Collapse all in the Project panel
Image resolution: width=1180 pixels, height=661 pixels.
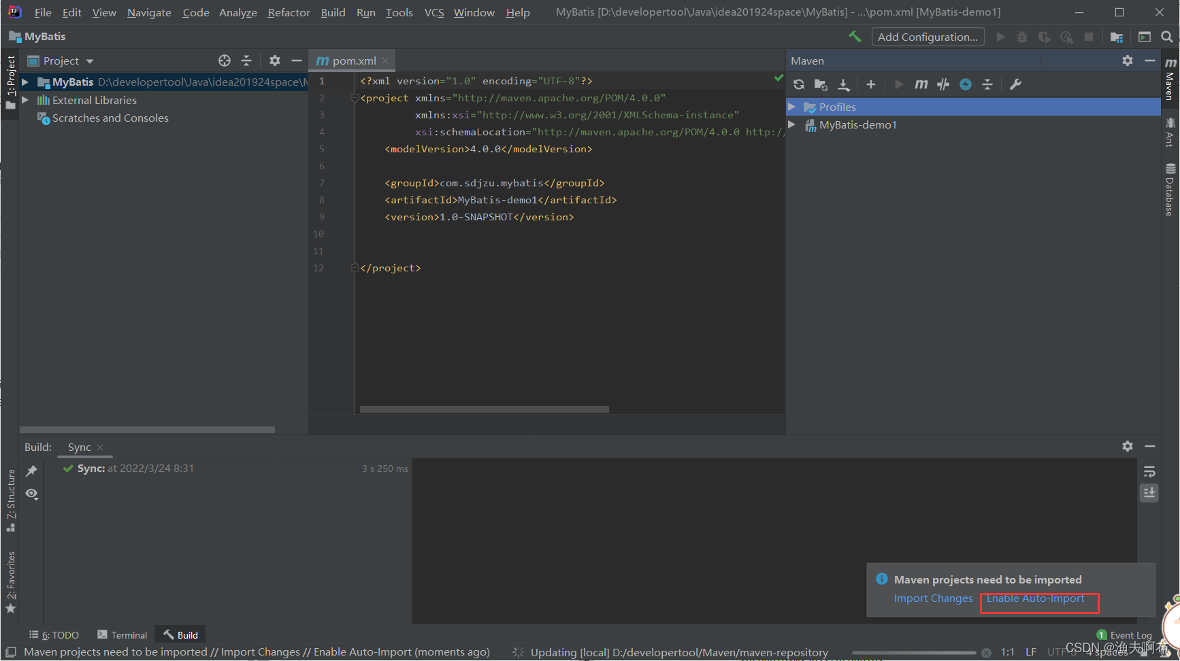pyautogui.click(x=246, y=61)
